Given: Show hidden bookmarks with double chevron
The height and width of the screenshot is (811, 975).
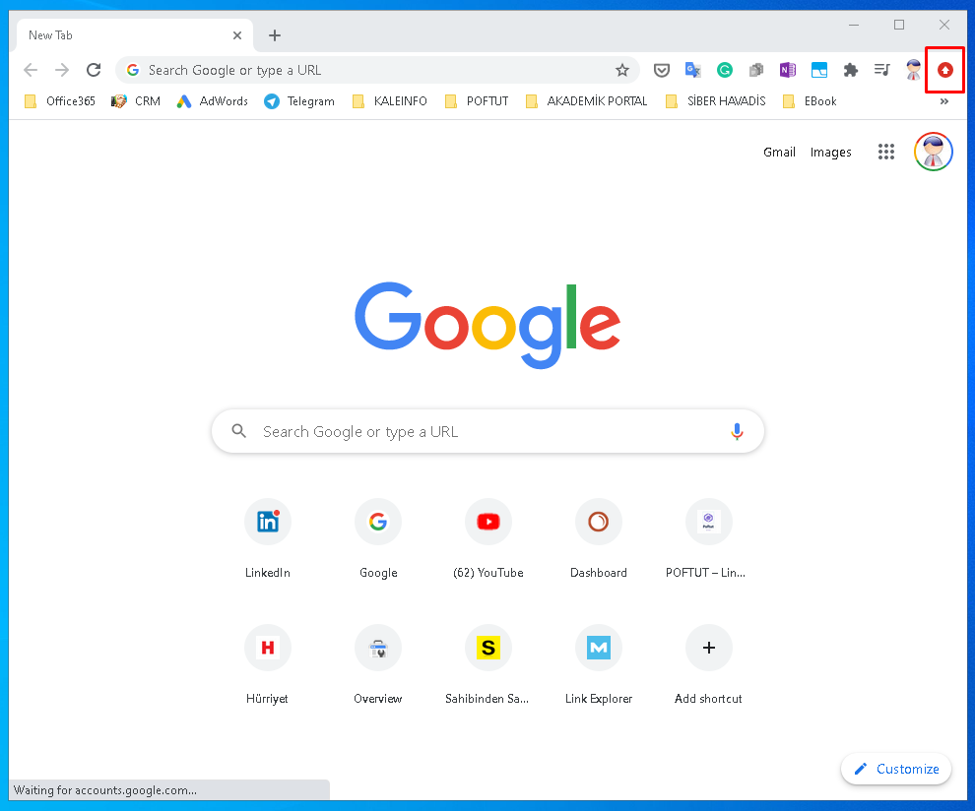Looking at the screenshot, I should coord(943,101).
